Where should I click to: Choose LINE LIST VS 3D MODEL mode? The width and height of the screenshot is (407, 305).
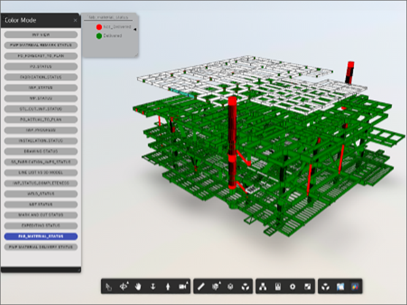[x=40, y=173]
